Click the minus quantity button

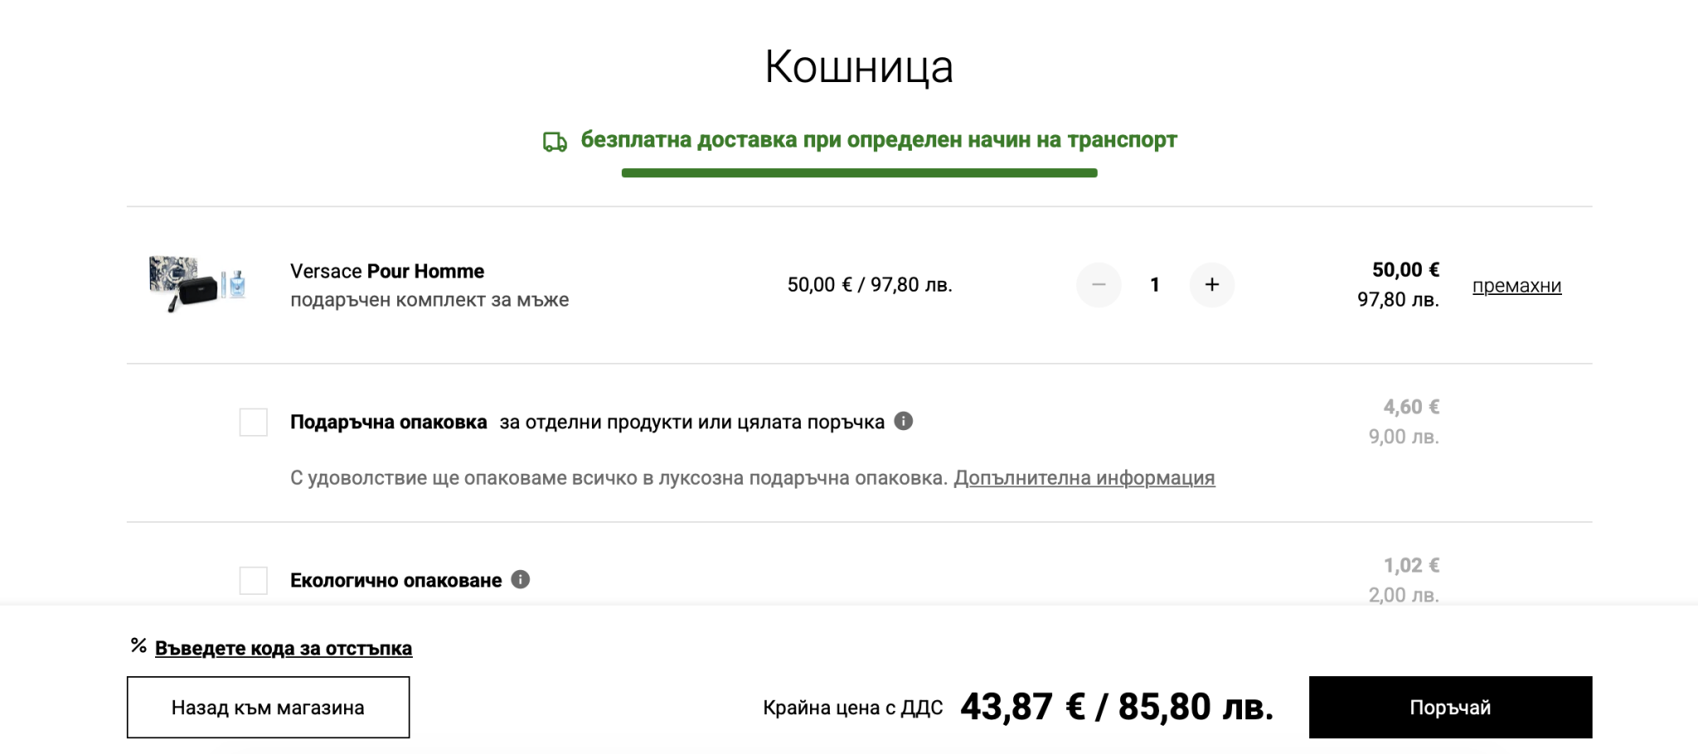click(1099, 285)
